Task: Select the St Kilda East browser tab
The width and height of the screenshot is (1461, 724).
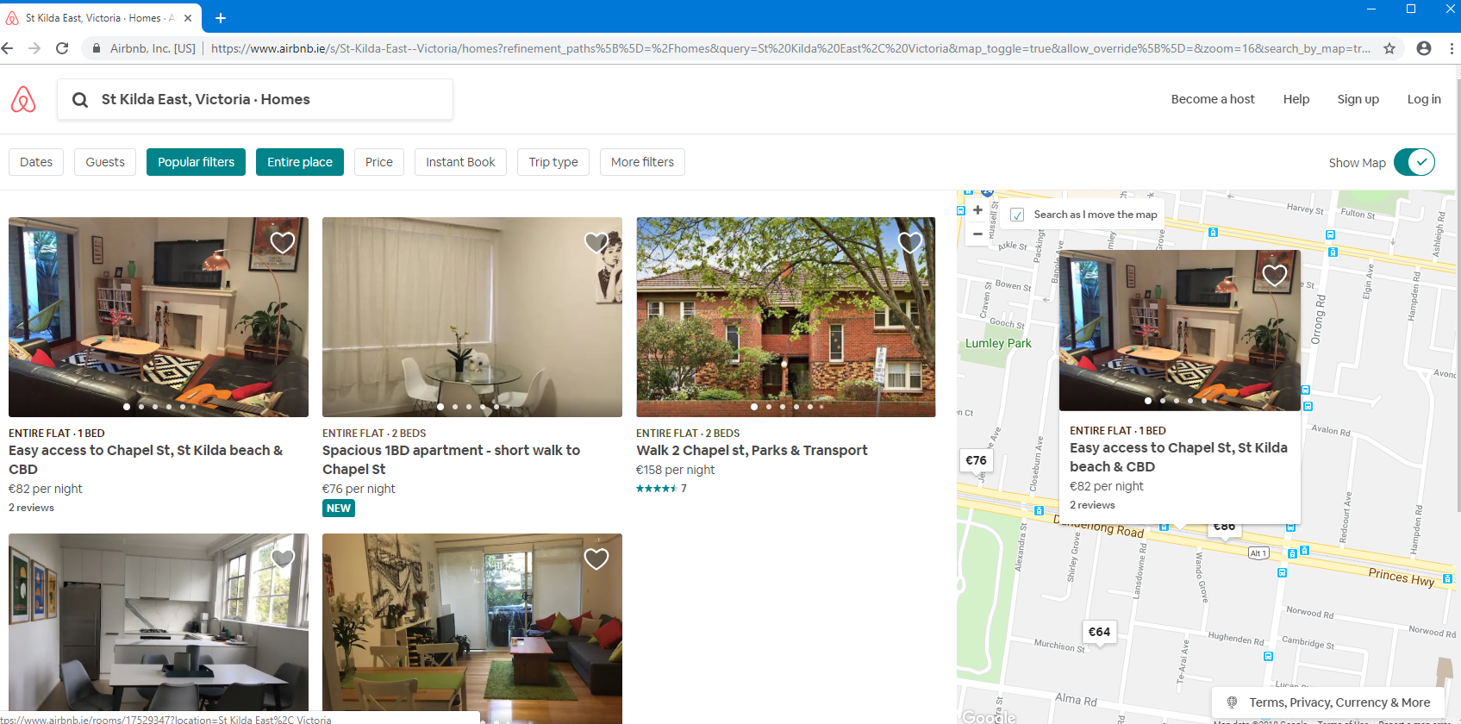Action: point(101,17)
